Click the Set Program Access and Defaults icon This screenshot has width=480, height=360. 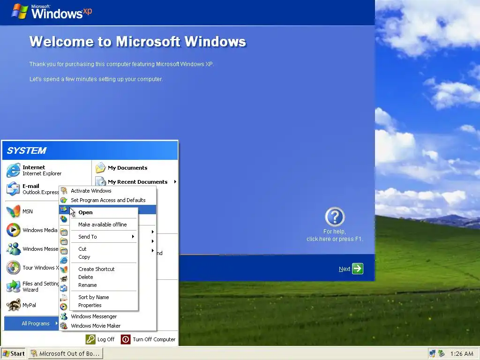64,200
